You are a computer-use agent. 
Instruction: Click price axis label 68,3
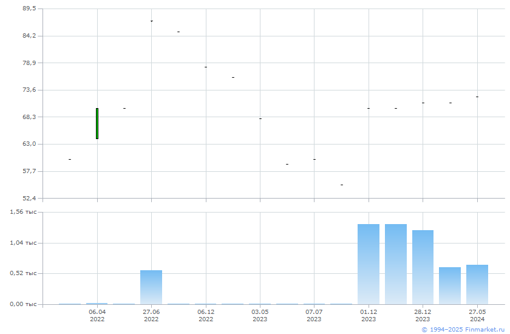pos(29,117)
